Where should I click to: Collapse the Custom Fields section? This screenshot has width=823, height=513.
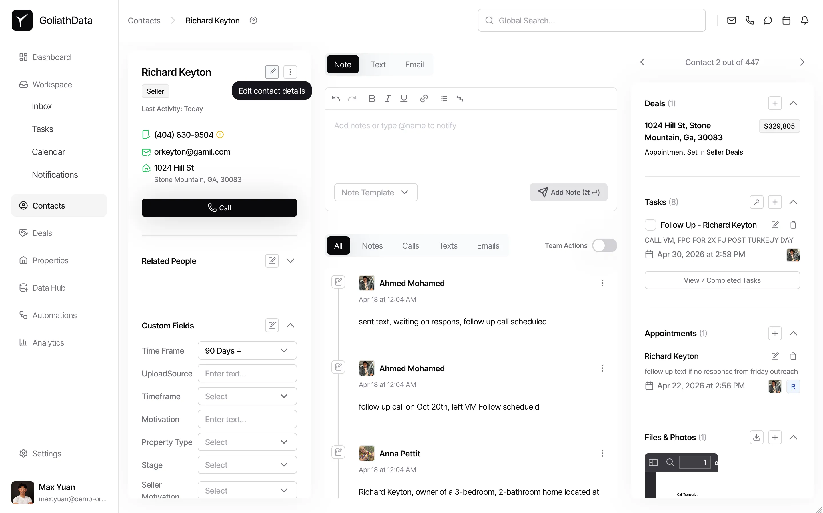pos(290,325)
